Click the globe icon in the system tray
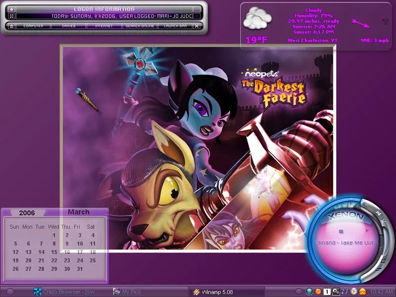 pyautogui.click(x=309, y=292)
